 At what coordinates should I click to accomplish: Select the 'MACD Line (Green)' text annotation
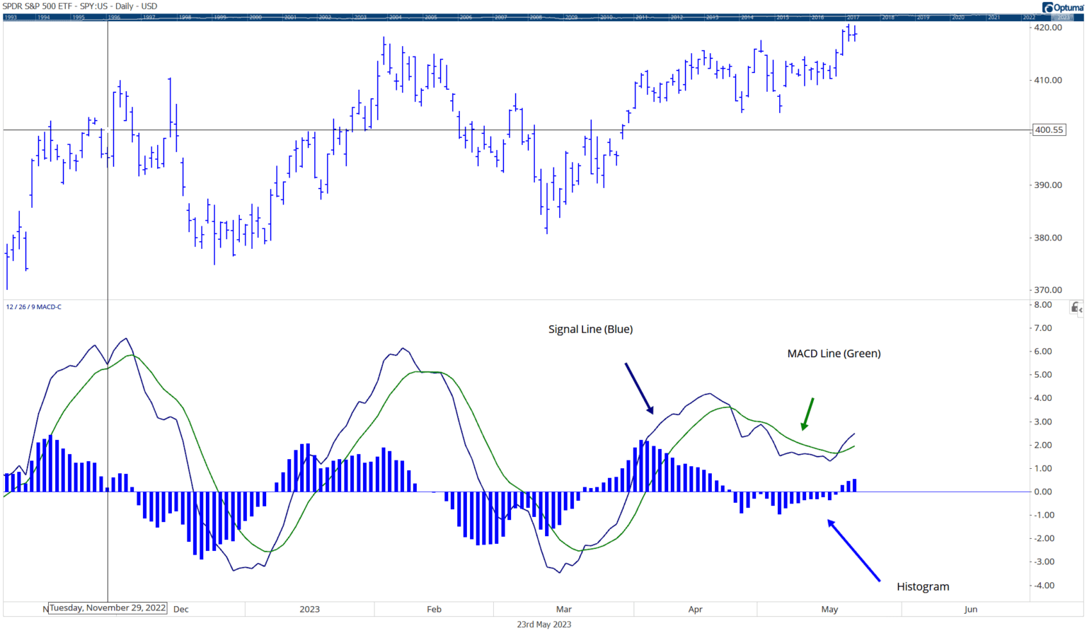[x=834, y=354]
